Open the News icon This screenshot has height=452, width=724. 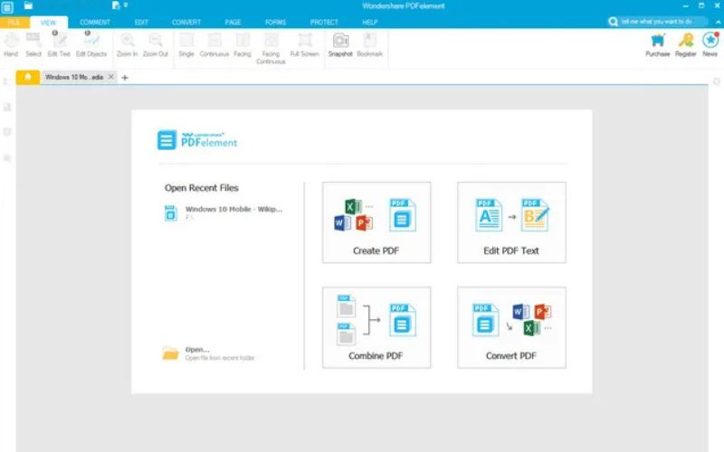click(710, 40)
